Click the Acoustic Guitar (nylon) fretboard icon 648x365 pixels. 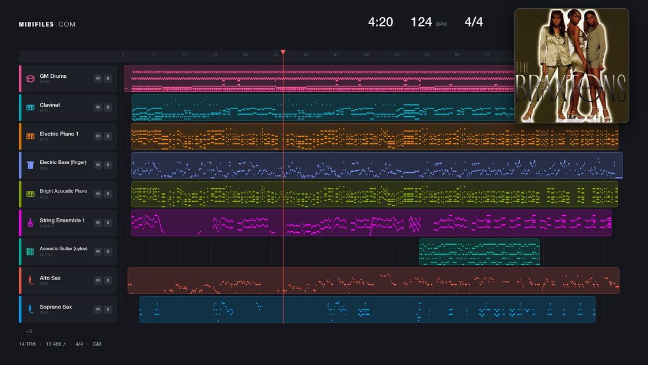(30, 252)
